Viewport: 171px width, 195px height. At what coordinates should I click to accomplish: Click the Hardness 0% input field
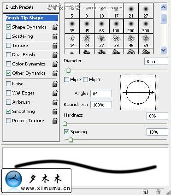click(x=157, y=116)
